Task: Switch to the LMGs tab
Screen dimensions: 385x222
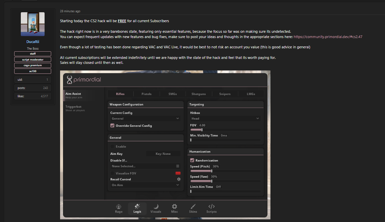Action: pyautogui.click(x=251, y=94)
